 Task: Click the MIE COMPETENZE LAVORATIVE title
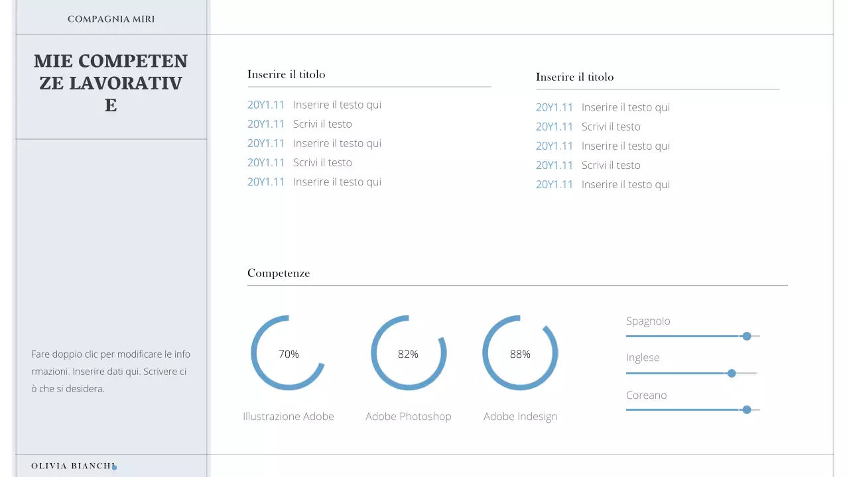tap(111, 83)
